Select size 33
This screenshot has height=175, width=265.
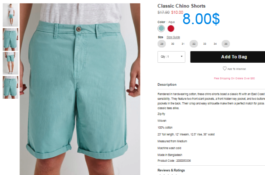click(205, 44)
